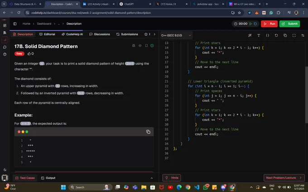The image size is (308, 192).
Task: Run the code
Action: click(269, 23)
